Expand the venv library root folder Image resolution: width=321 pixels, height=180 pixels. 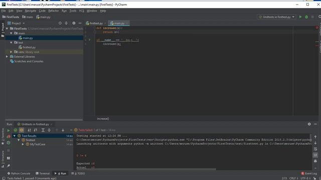pyautogui.click(x=11, y=52)
